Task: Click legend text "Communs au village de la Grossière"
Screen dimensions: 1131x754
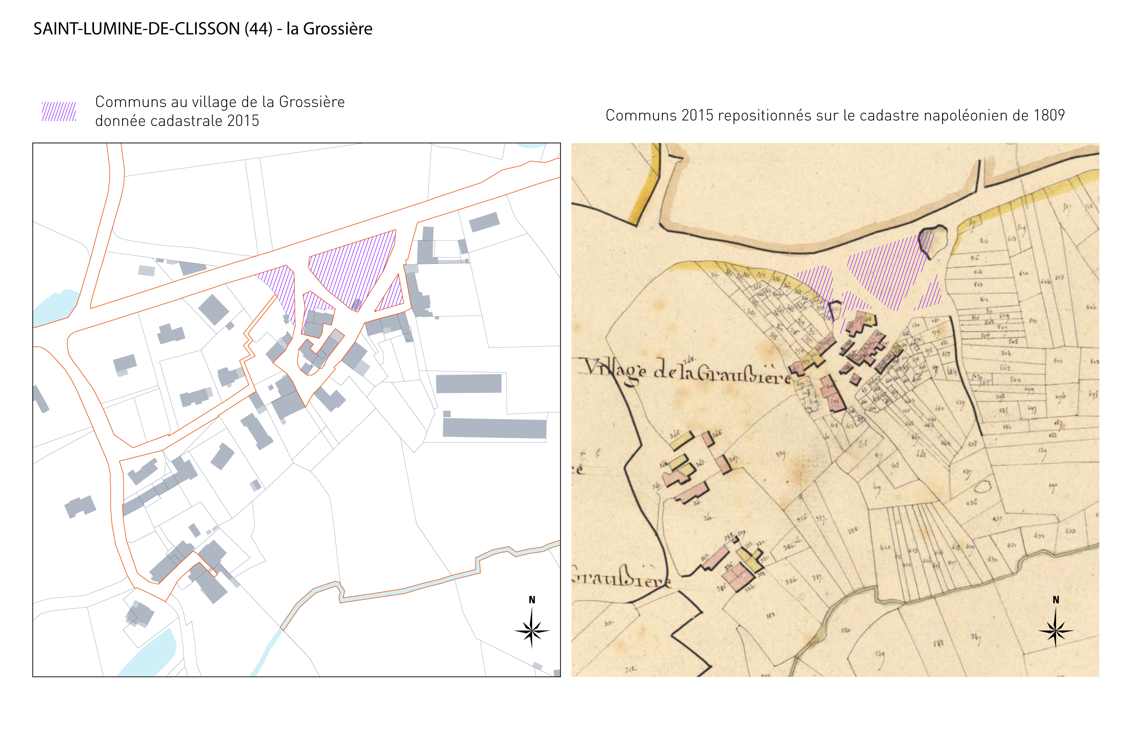Action: pyautogui.click(x=220, y=102)
